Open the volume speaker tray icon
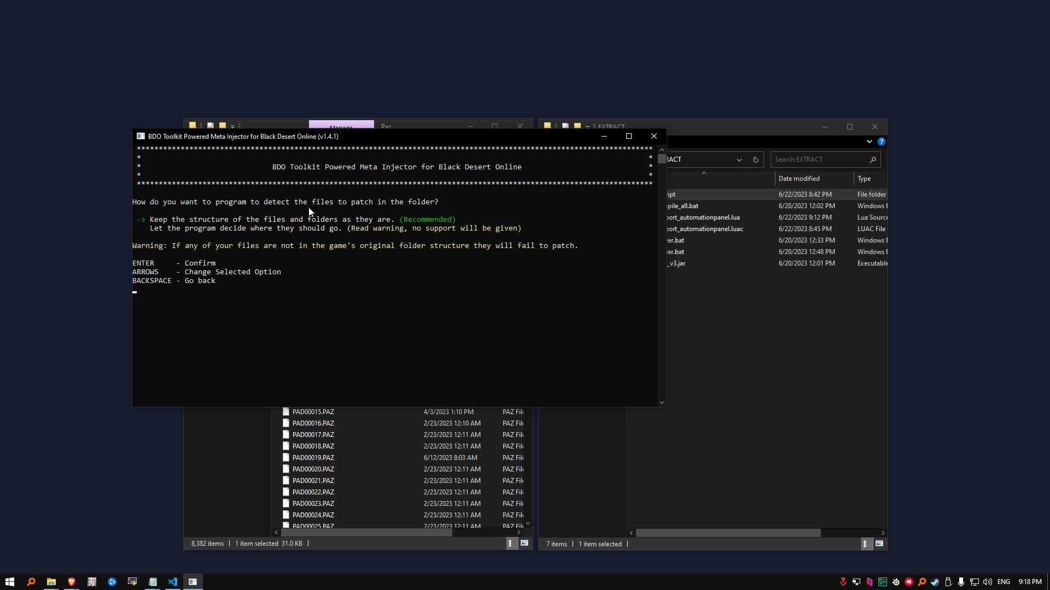 988,582
